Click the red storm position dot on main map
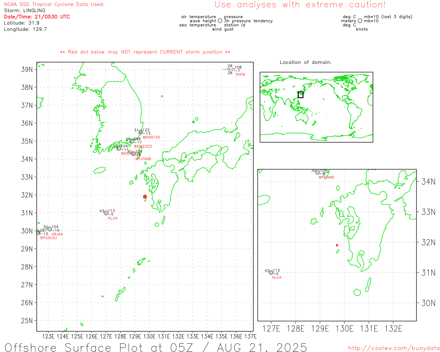The height and width of the screenshot is (352, 440). 145,197
